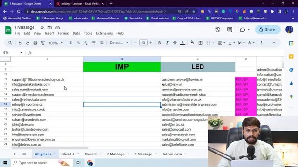Toggle strikethrough formatting
The width and height of the screenshot is (298, 167).
[x=175, y=43]
